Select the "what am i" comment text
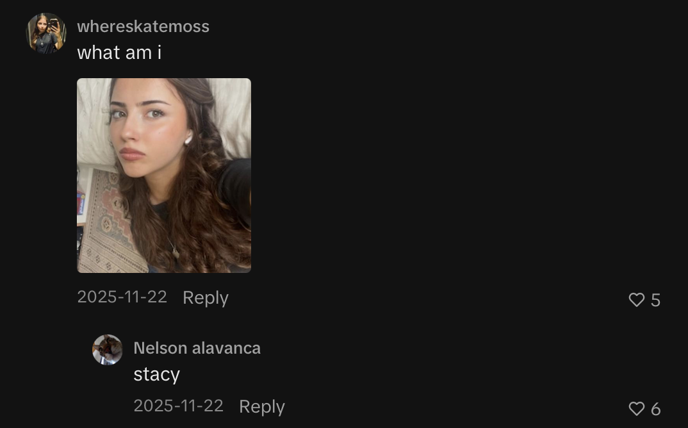The width and height of the screenshot is (688, 428). click(x=119, y=53)
